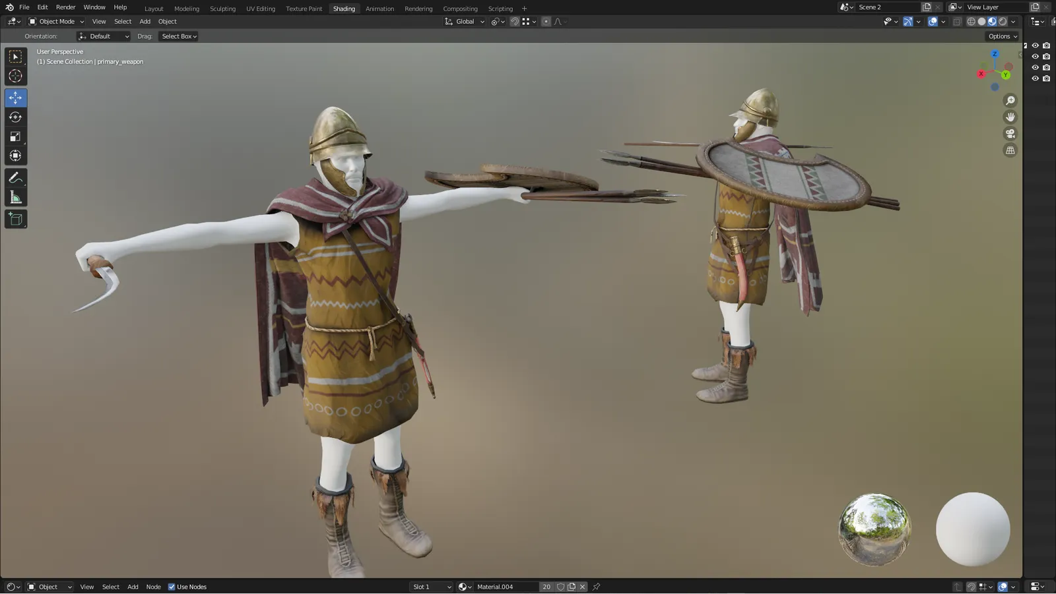
Task: Click the green Y axis on gizmo
Action: click(x=1005, y=75)
